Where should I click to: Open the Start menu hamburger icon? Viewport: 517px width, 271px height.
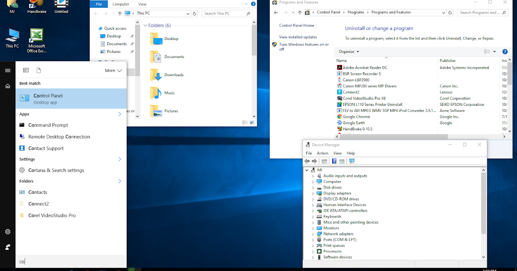click(x=8, y=71)
